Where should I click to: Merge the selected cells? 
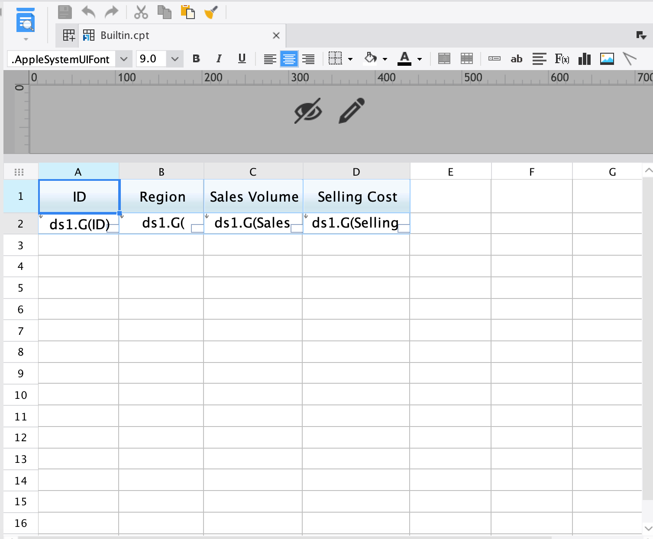click(444, 58)
